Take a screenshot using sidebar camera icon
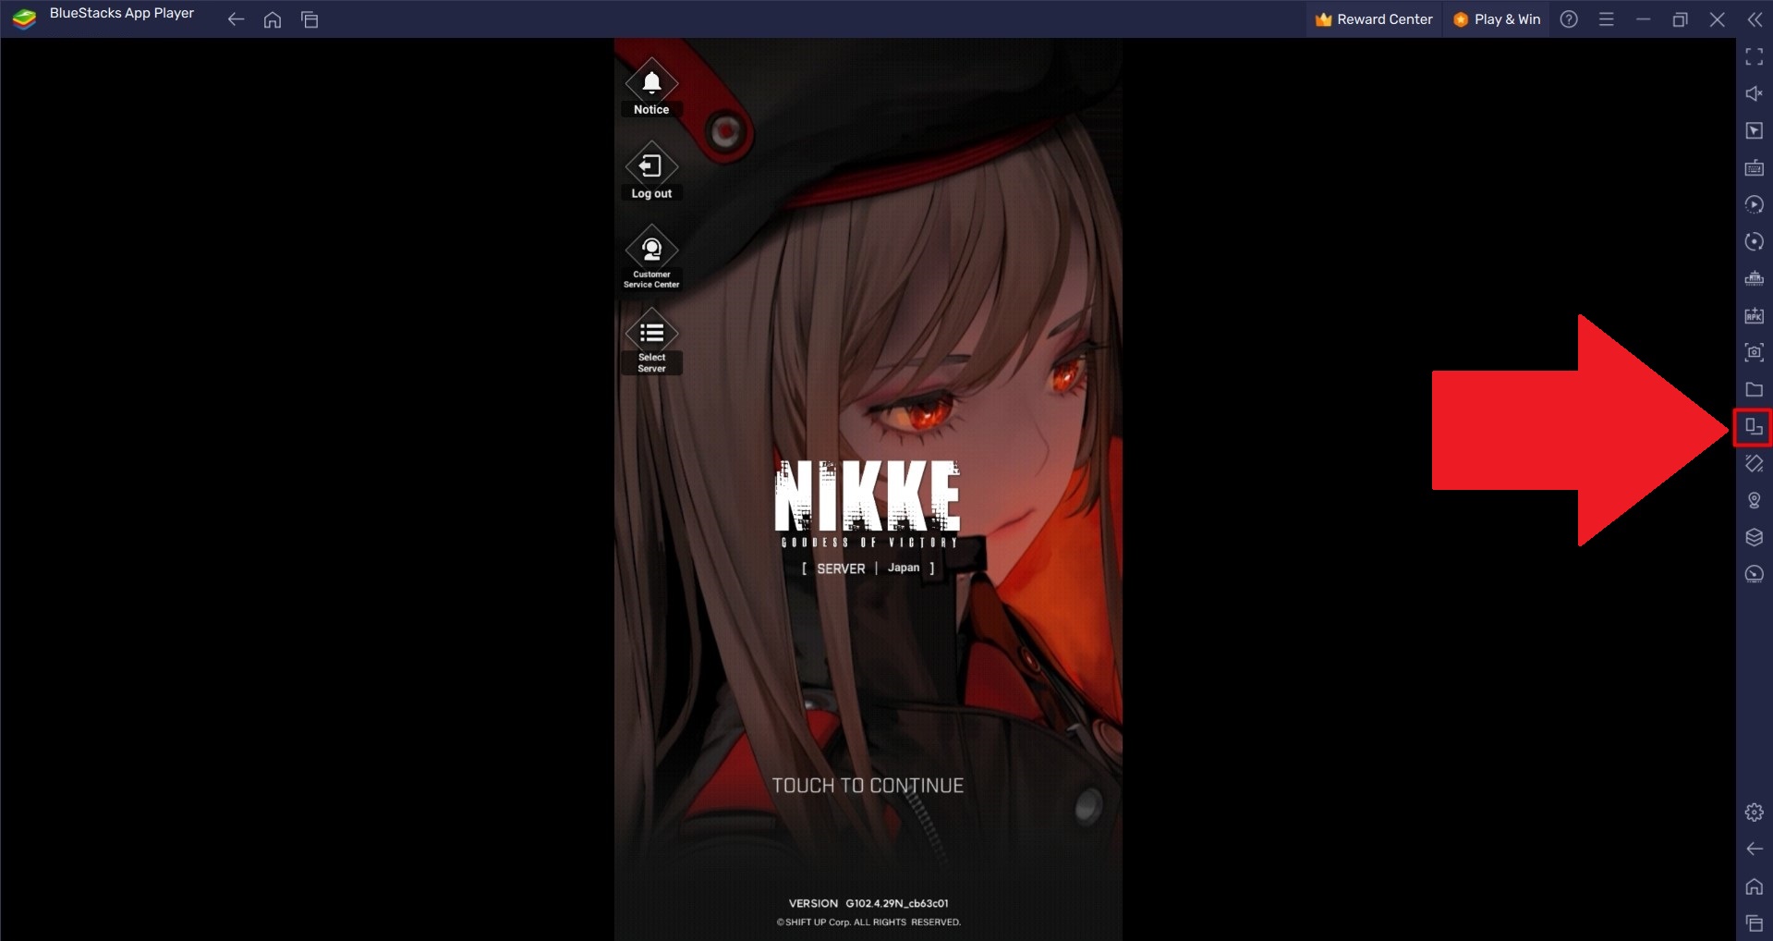 click(x=1754, y=352)
